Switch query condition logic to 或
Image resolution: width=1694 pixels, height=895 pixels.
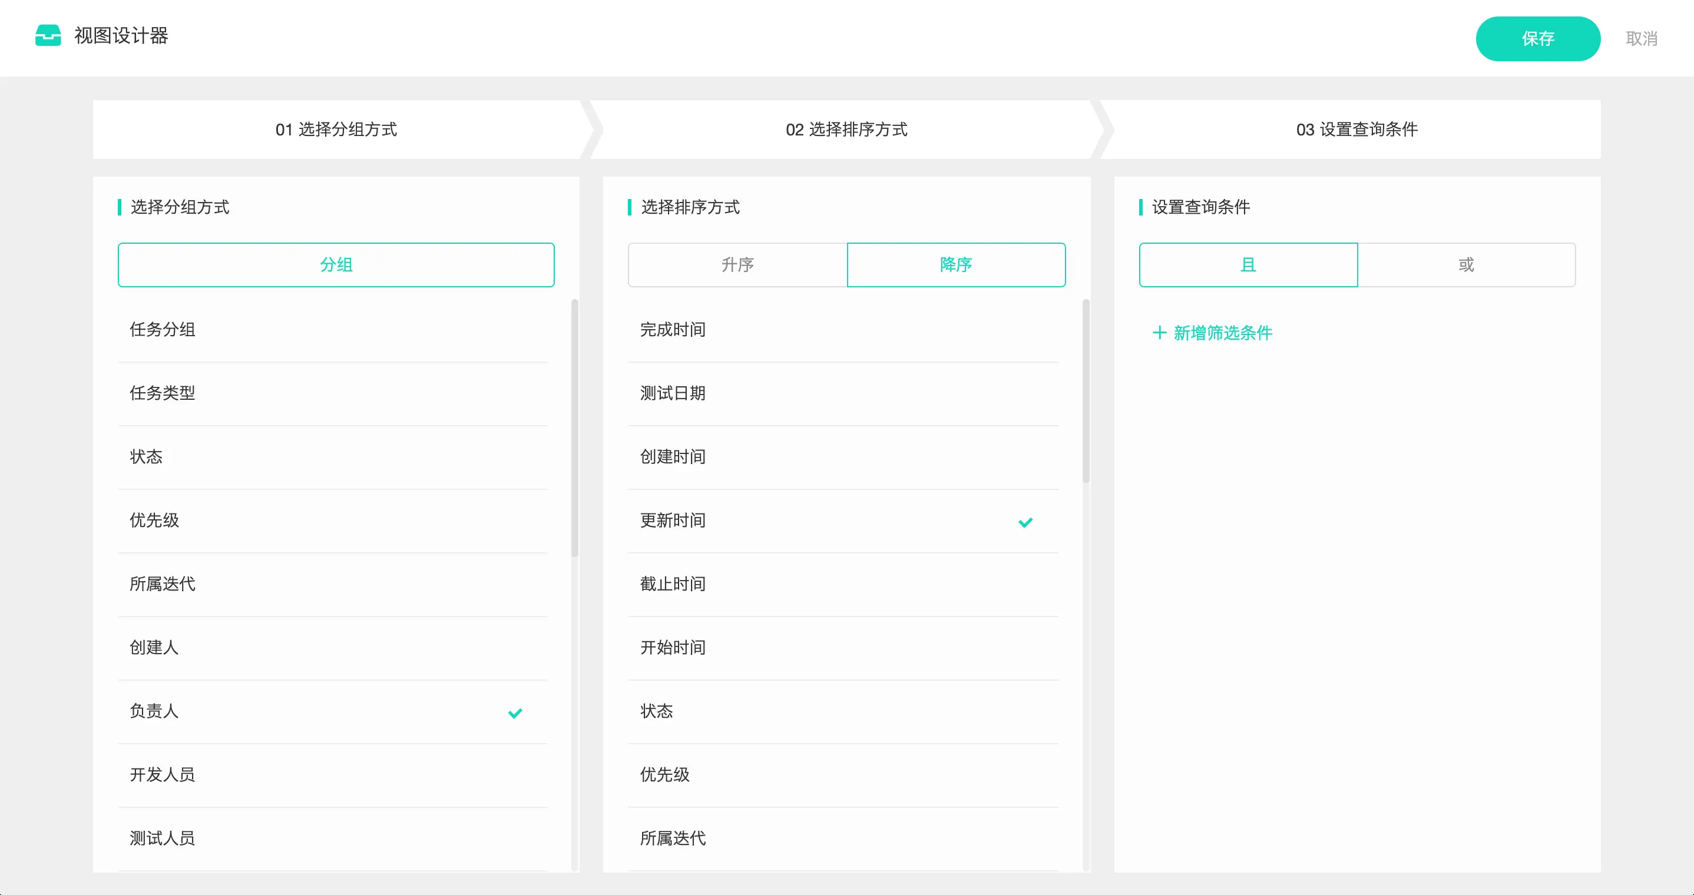[1466, 264]
